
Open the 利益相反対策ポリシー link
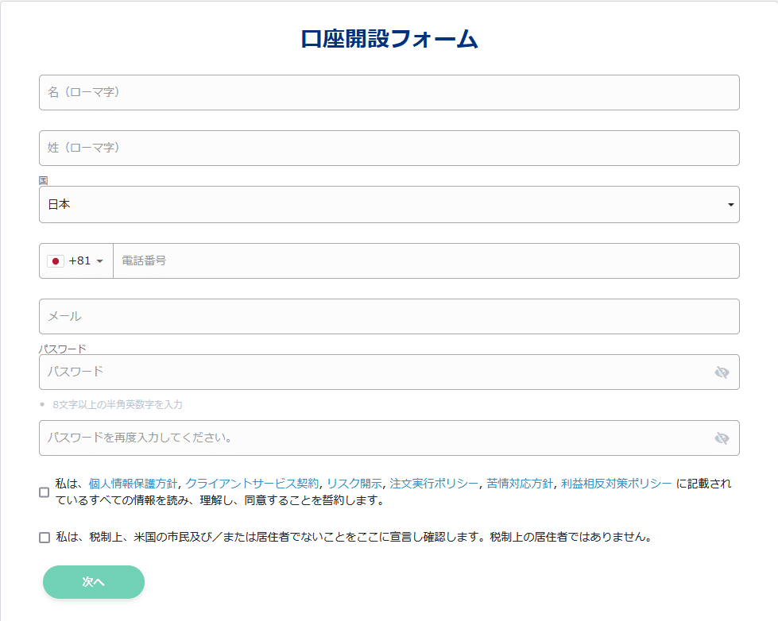pyautogui.click(x=616, y=484)
